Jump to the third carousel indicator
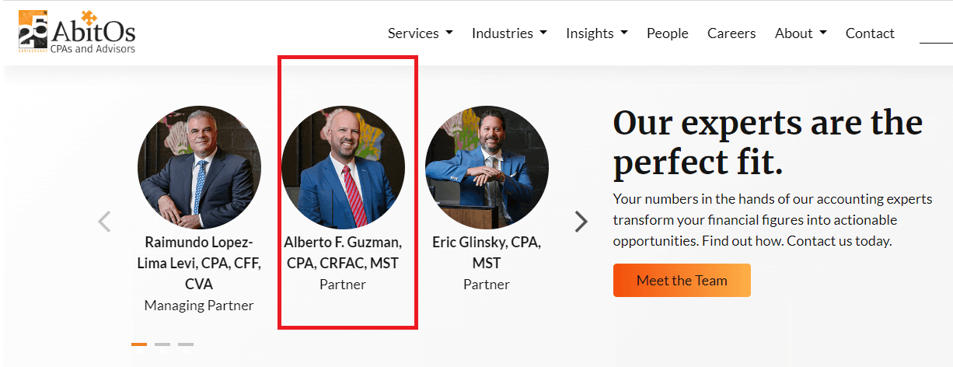This screenshot has width=953, height=367. (186, 344)
